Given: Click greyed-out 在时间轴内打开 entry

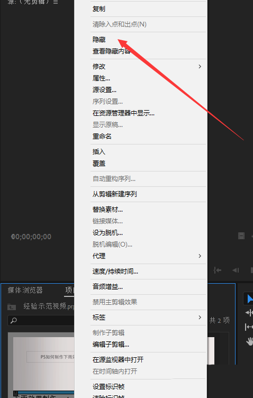Looking at the screenshot, I should (x=115, y=372).
